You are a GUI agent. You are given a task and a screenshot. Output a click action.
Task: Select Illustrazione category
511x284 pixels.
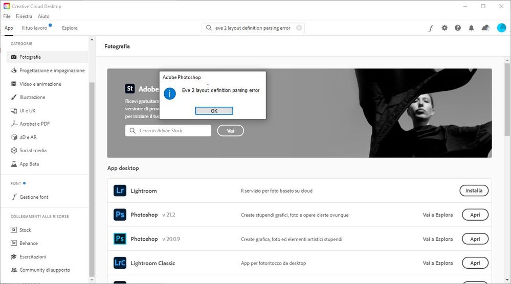(47, 97)
